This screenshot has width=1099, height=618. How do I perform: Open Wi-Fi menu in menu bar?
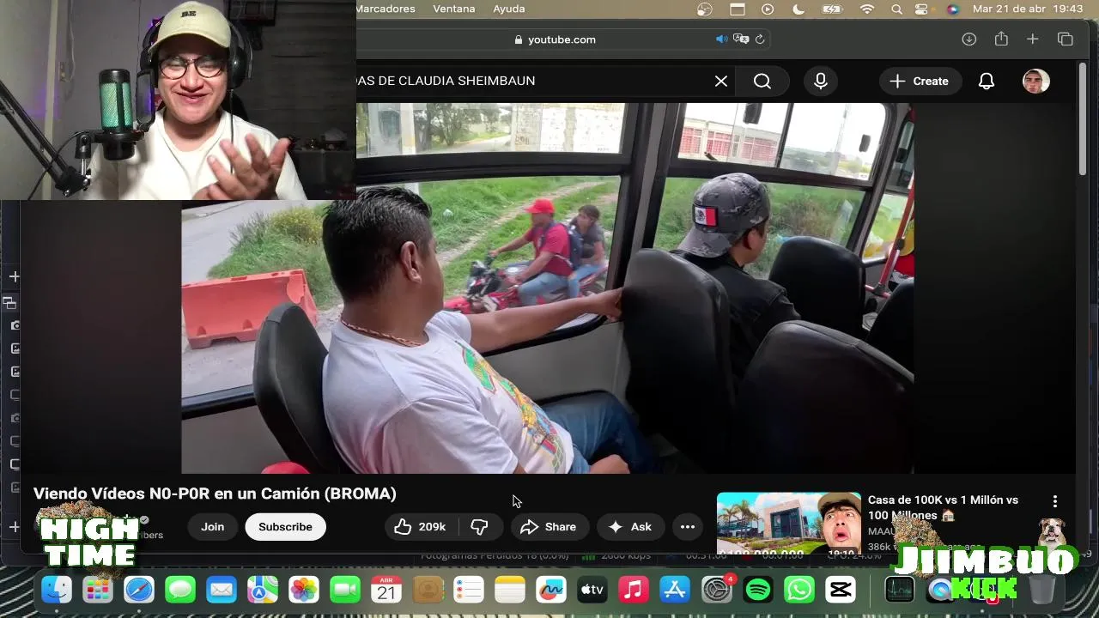pyautogui.click(x=867, y=9)
